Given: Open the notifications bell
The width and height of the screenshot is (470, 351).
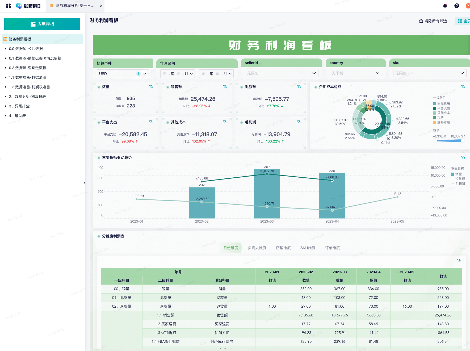Looking at the screenshot, I should coord(445,6).
